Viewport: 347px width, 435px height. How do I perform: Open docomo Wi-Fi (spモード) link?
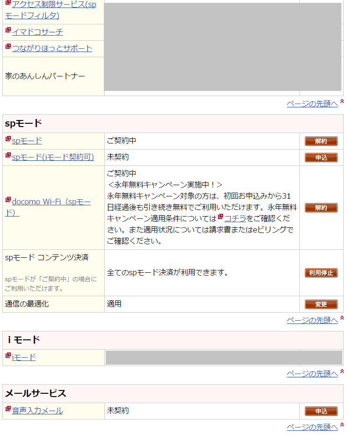tap(48, 207)
